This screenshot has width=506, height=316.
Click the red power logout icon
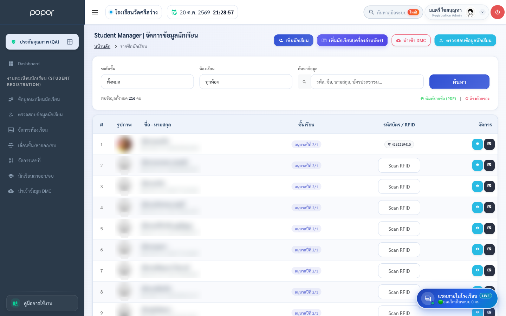497,12
